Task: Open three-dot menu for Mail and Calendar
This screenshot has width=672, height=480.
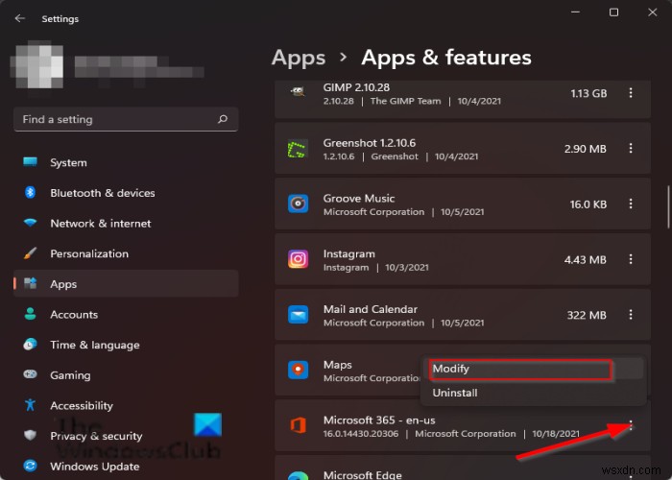Action: point(631,315)
